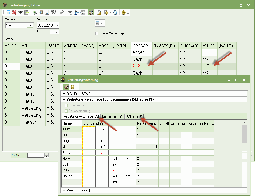Image resolution: width=255 pixels, height=196 pixels.
Task: Open the Von-Bis date 08.06.2018 dropdown
Action: coord(57,25)
